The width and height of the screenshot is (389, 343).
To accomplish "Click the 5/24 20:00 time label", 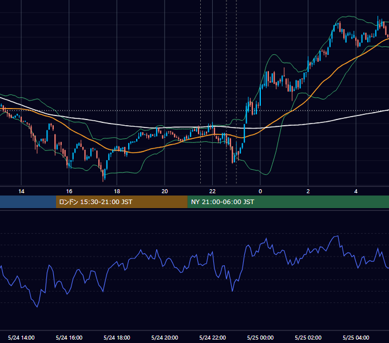I will pos(165,337).
